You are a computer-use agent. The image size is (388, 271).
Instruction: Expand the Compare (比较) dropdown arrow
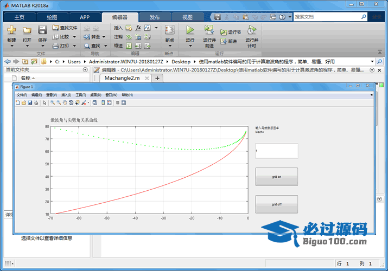pos(74,37)
